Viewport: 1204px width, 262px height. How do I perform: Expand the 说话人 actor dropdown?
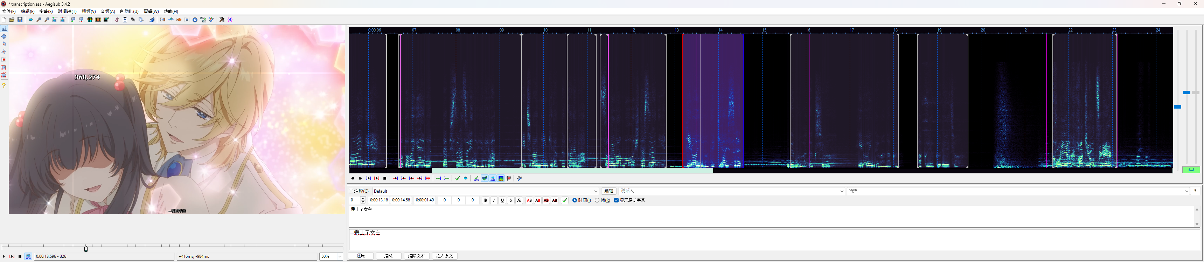[x=842, y=191]
